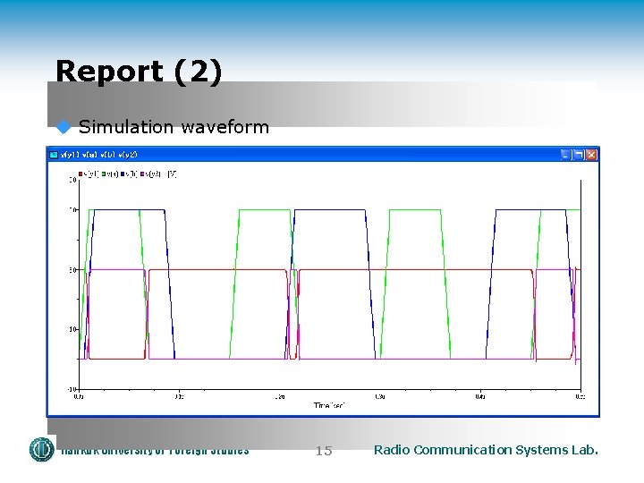Click the waveform window title text
Viewport: 644px width, 483px height.
[99, 155]
